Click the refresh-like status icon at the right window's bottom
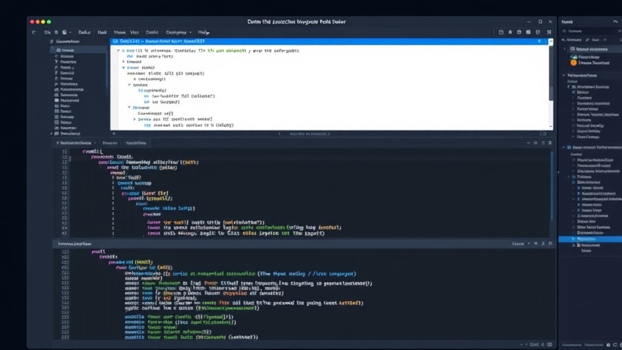This screenshot has width=622, height=350. [x=615, y=345]
